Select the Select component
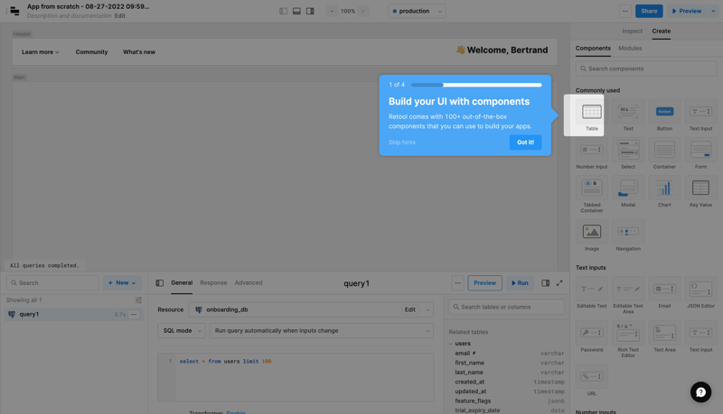 pos(628,153)
